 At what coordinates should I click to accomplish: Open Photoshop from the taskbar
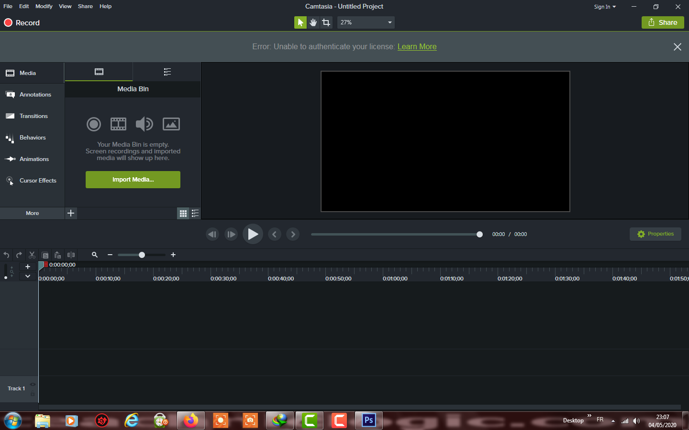368,420
